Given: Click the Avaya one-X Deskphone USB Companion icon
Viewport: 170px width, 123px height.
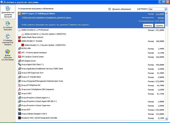Looking at the screenshot, I should (20, 89).
